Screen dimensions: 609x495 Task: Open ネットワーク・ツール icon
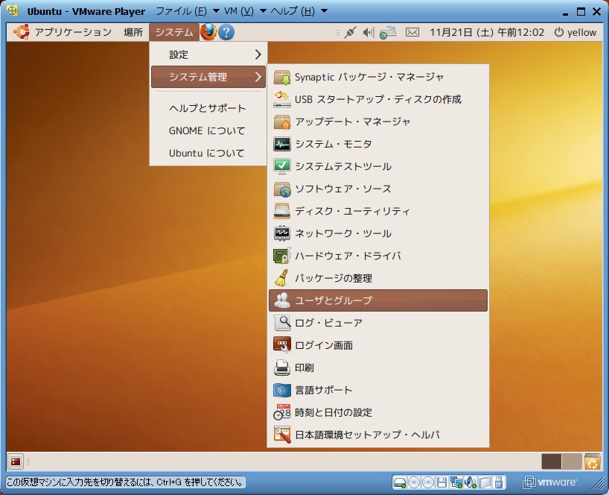pos(281,233)
